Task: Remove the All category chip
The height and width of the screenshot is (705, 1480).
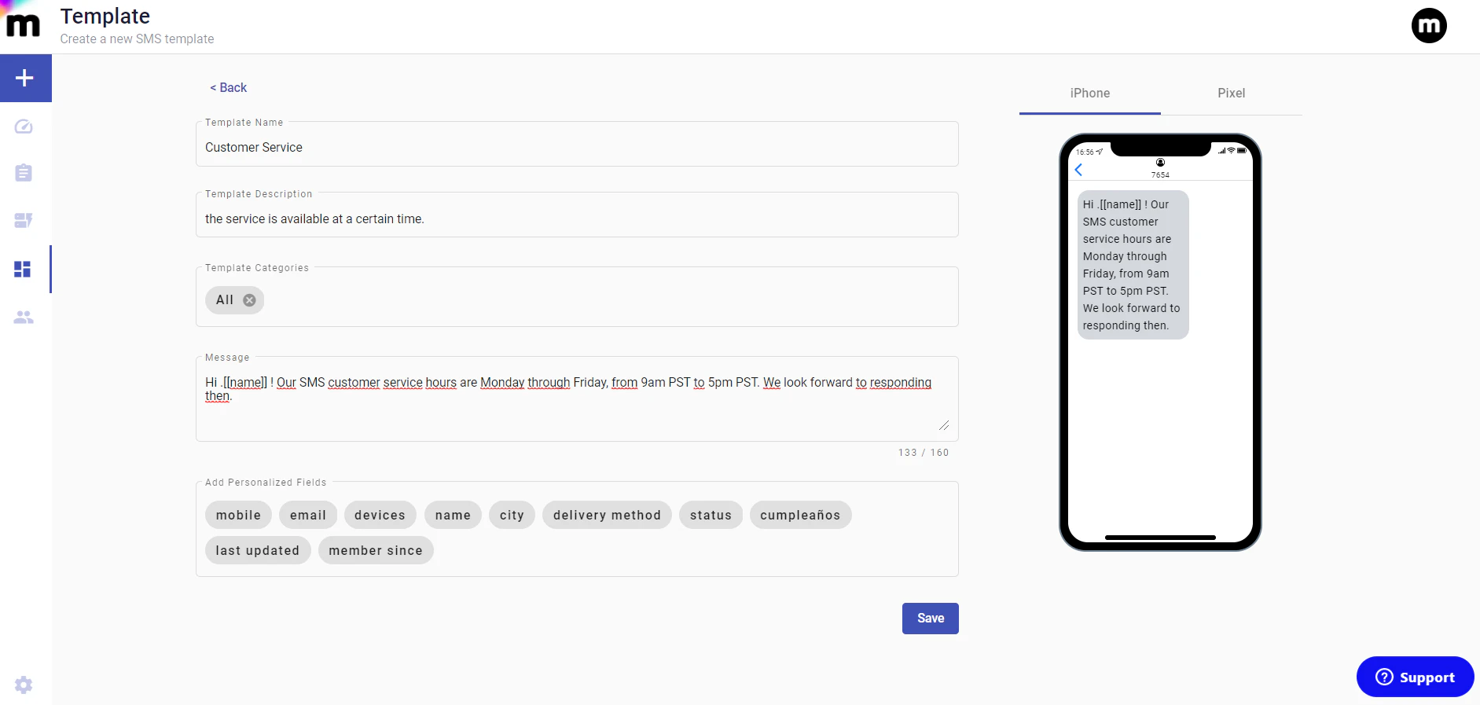Action: [249, 300]
